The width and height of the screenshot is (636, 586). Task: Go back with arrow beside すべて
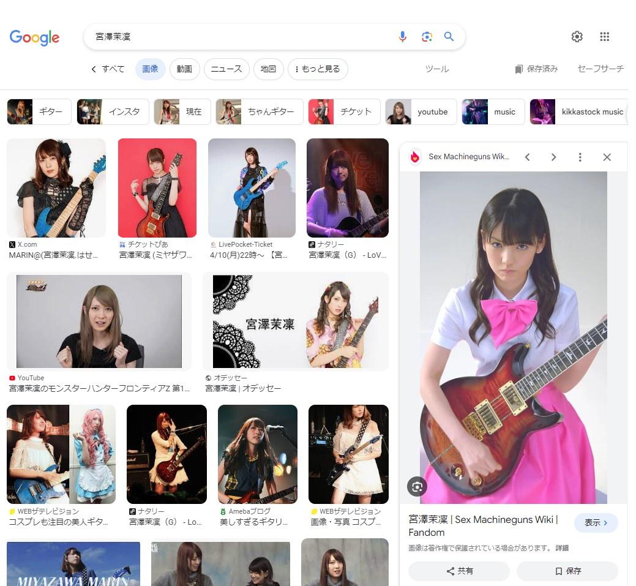click(94, 69)
